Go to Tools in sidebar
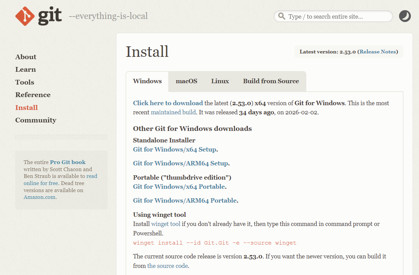 [25, 82]
